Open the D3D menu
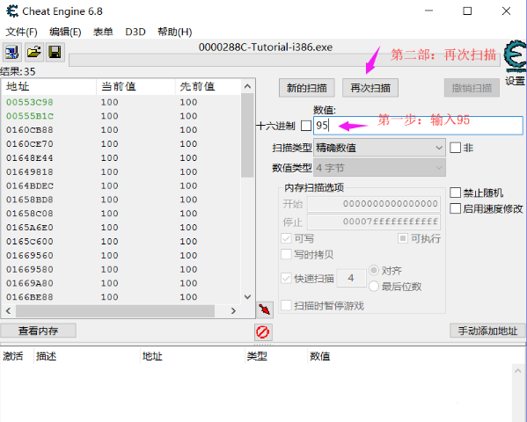This screenshot has height=422, width=527. point(135,32)
